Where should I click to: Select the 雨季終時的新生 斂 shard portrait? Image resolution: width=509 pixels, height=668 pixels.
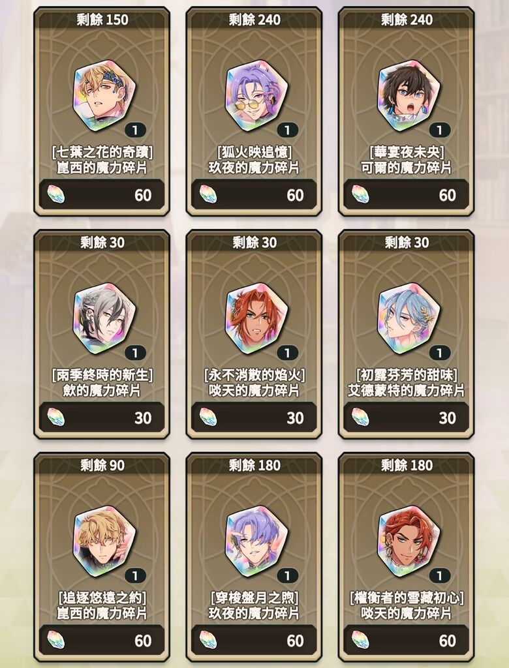pos(104,318)
